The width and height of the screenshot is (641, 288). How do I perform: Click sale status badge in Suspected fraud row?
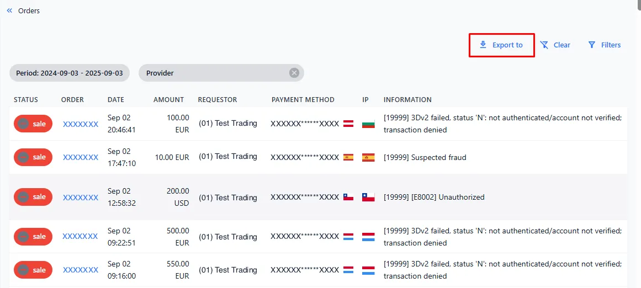[33, 157]
